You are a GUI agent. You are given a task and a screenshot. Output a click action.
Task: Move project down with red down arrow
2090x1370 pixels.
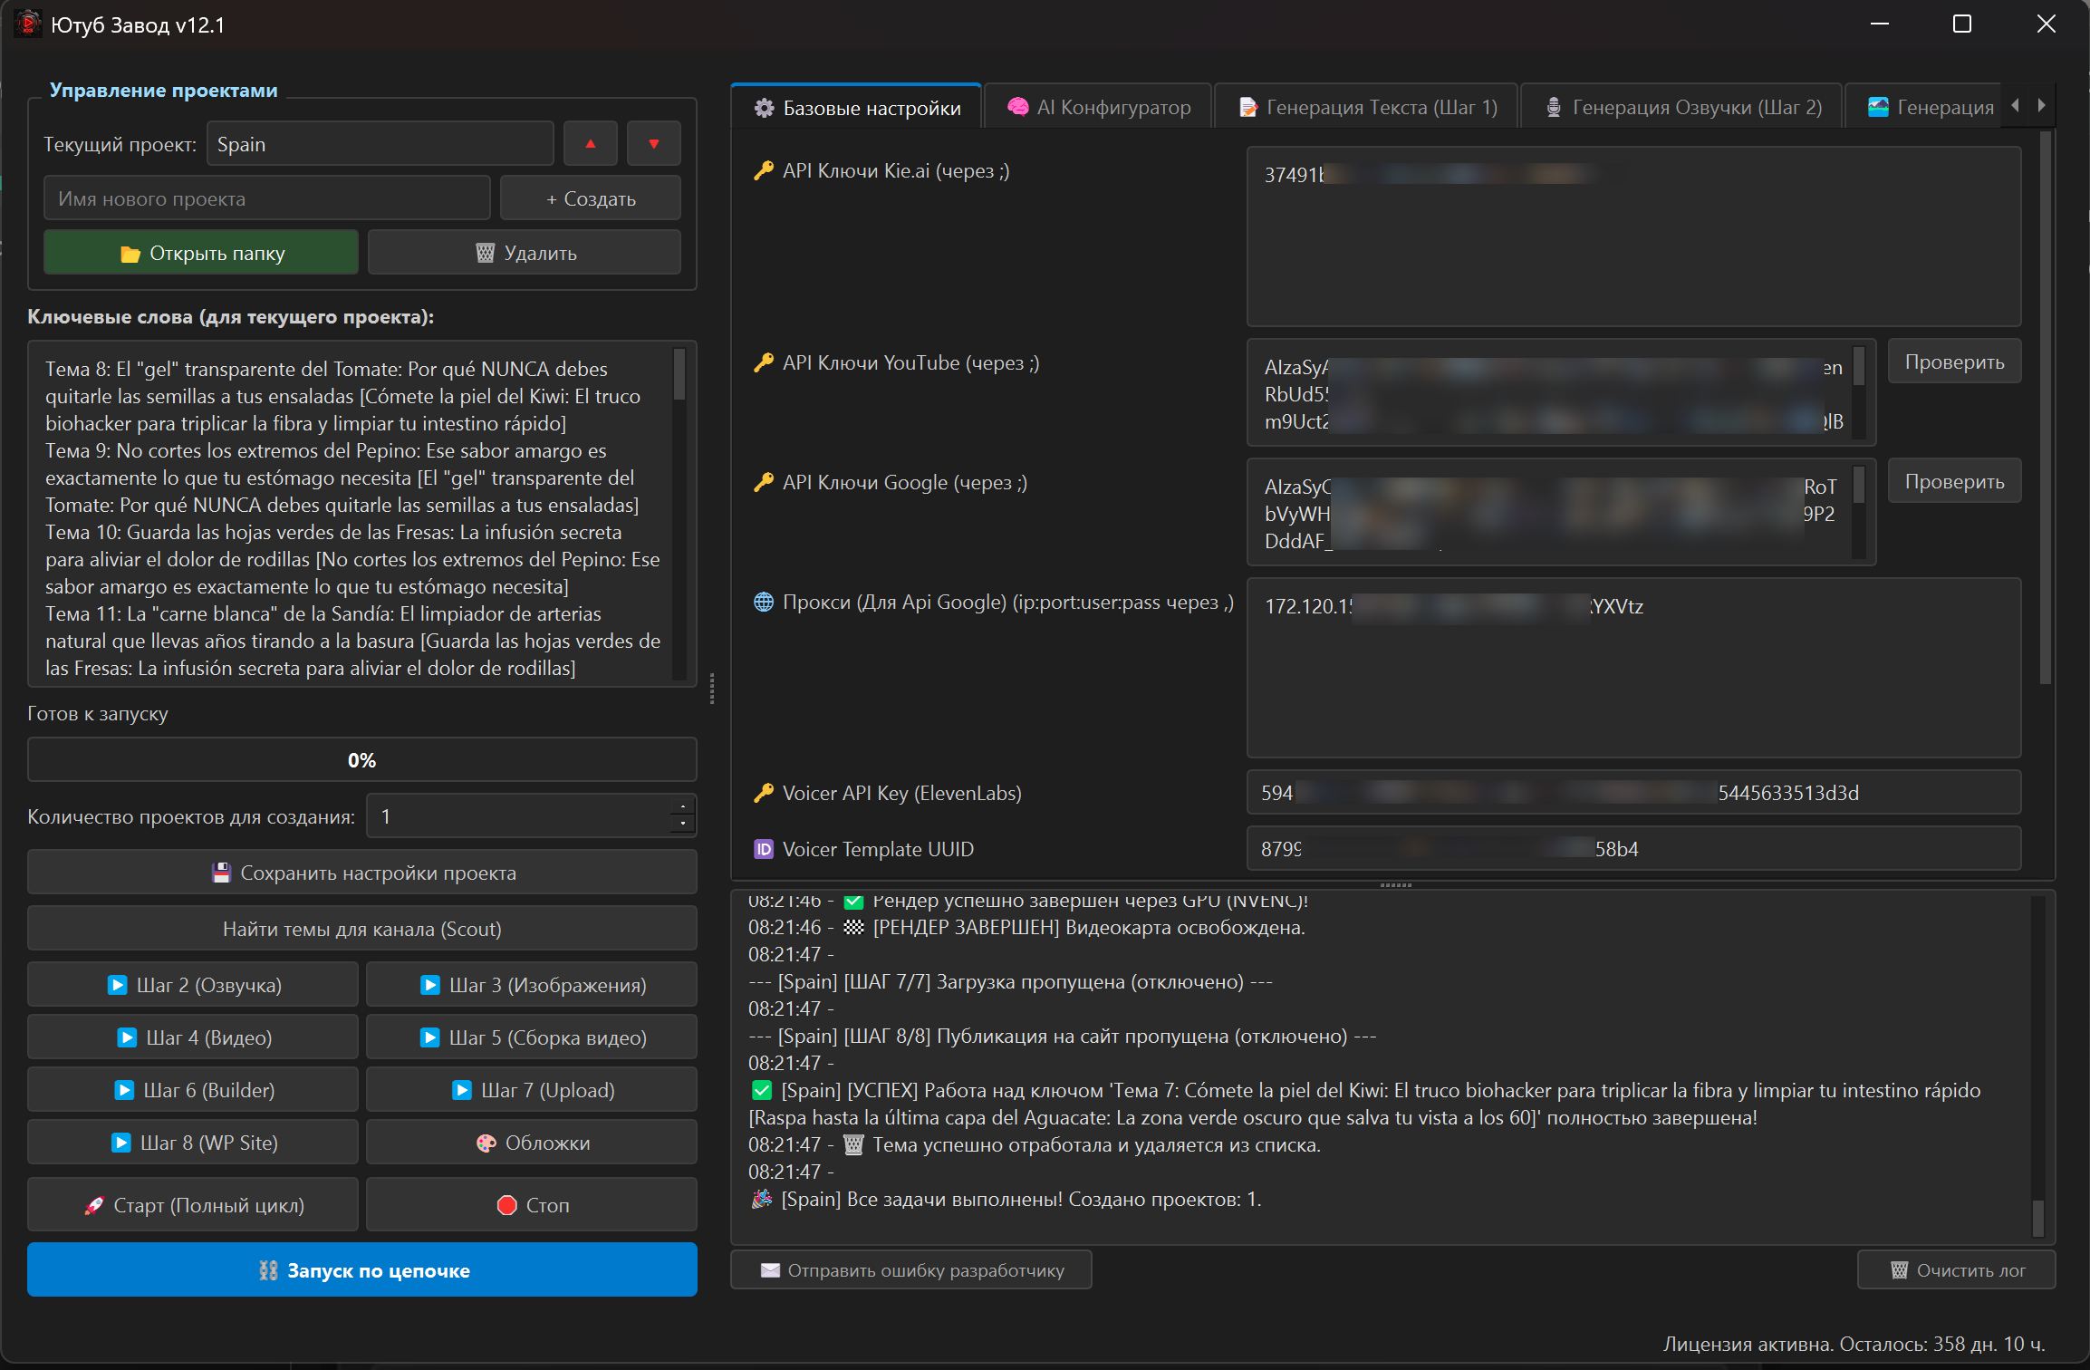(653, 144)
